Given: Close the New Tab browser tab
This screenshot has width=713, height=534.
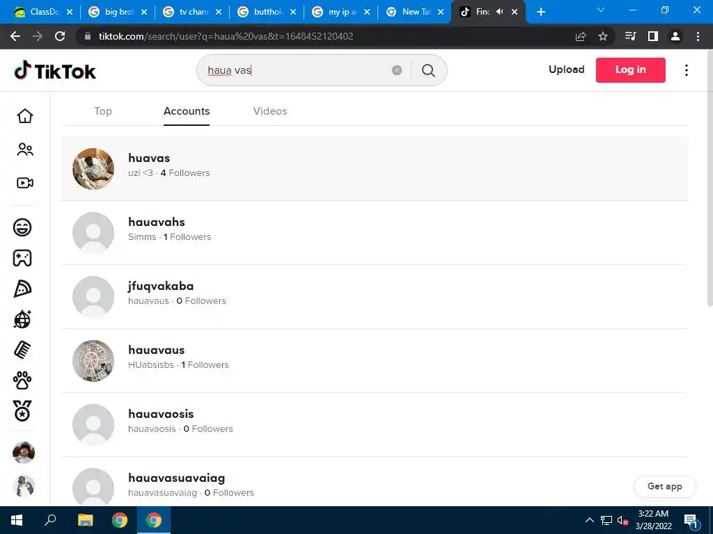Looking at the screenshot, I should [x=441, y=12].
